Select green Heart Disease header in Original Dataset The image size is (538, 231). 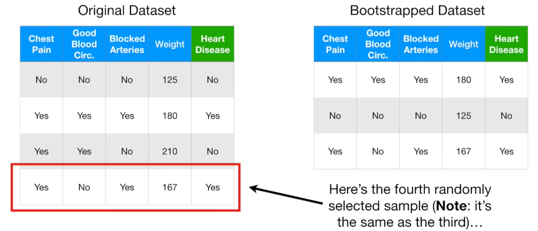212,44
